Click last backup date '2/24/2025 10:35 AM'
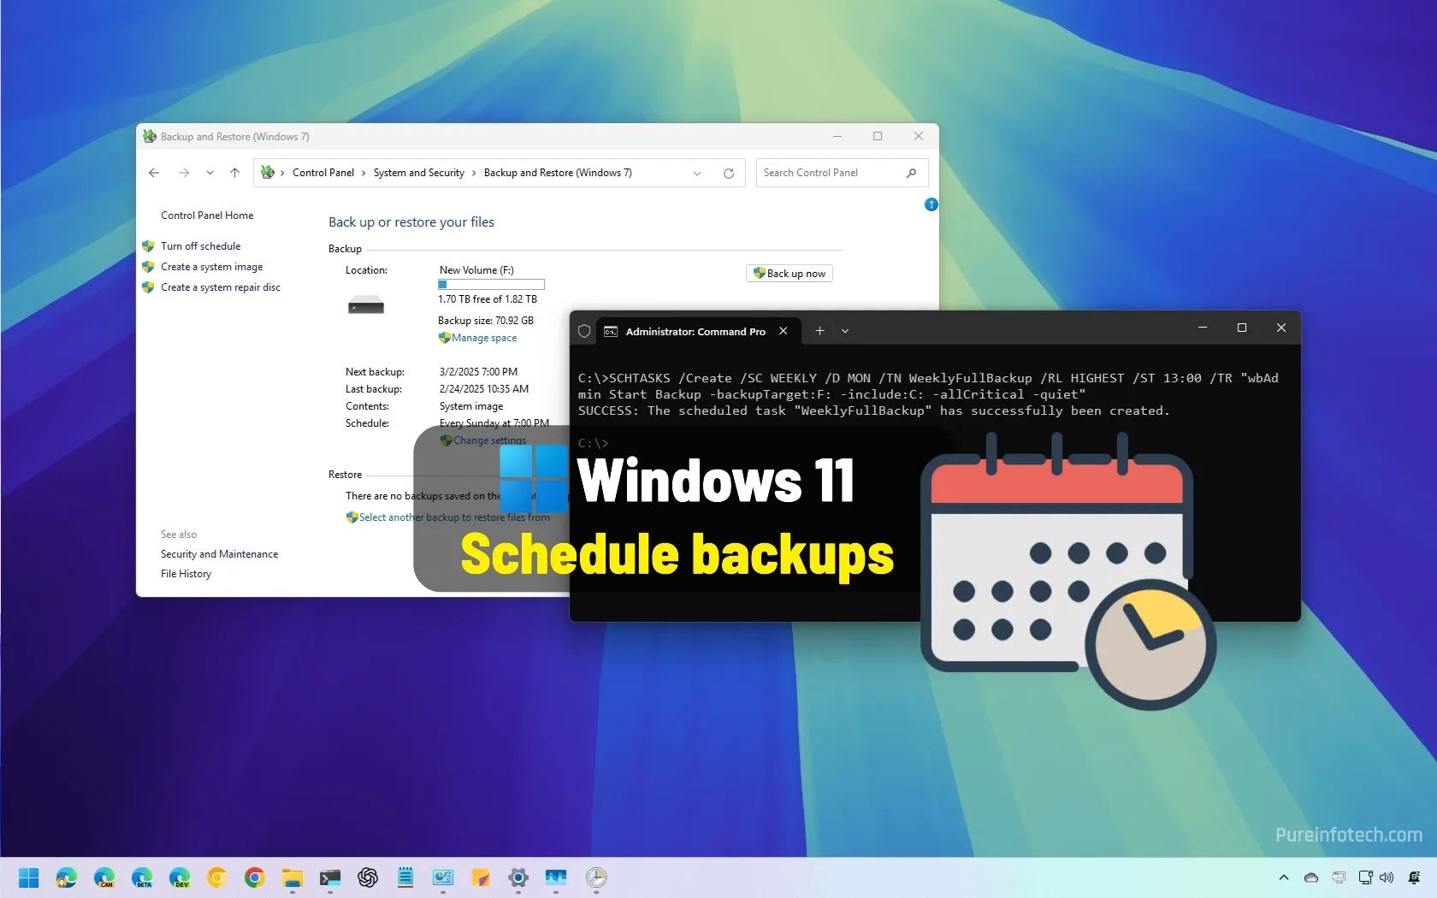This screenshot has width=1437, height=898. pos(484,389)
